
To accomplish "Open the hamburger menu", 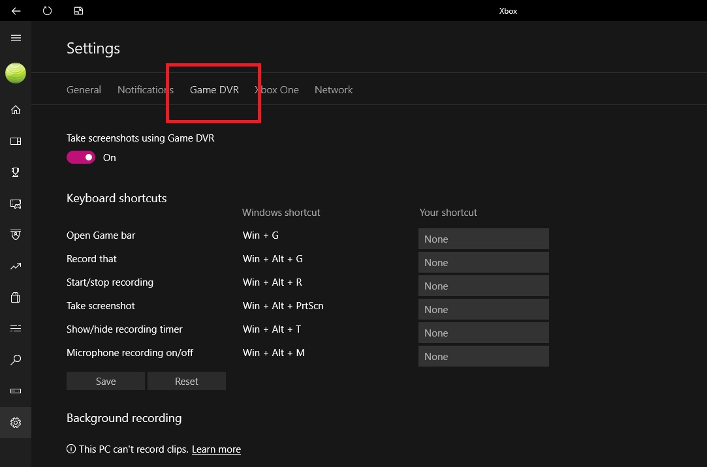I will pos(16,38).
